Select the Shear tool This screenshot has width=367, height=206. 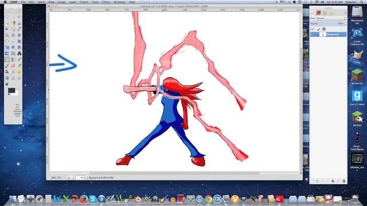pyautogui.click(x=13, y=47)
